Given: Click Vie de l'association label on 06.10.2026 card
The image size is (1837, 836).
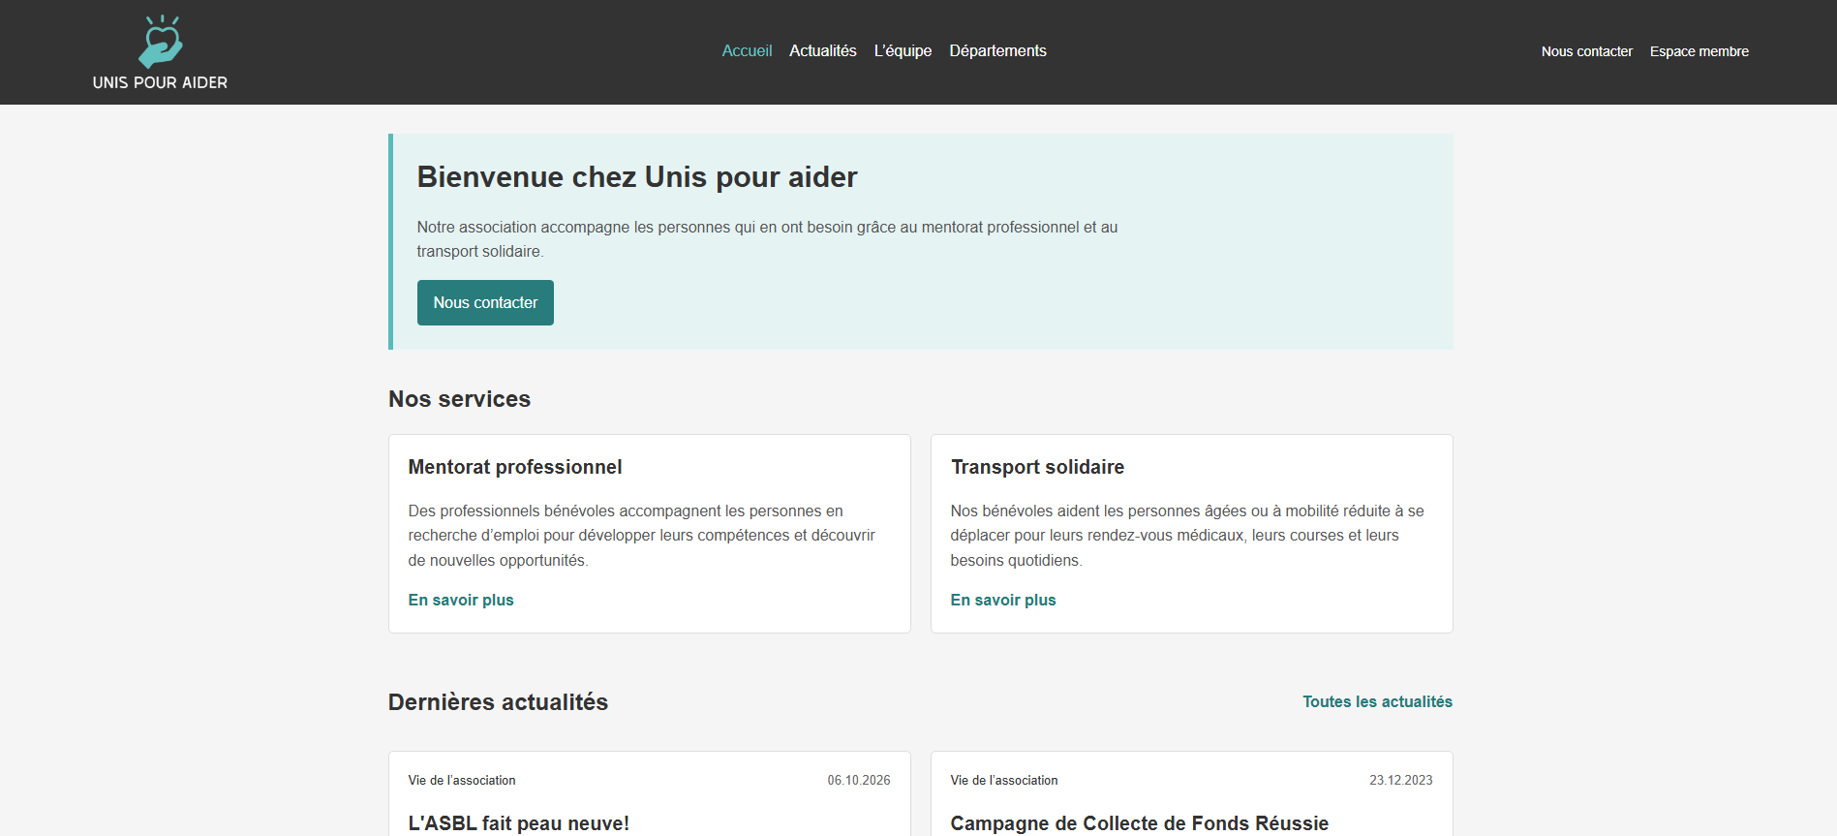Looking at the screenshot, I should (462, 780).
